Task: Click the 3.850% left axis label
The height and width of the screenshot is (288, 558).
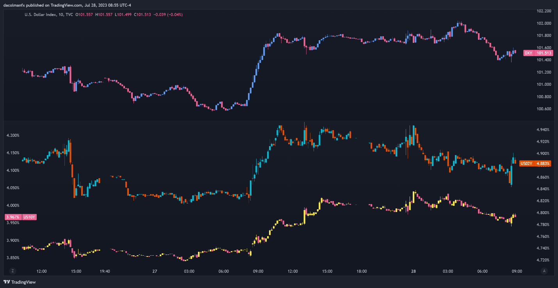Action: (13, 258)
